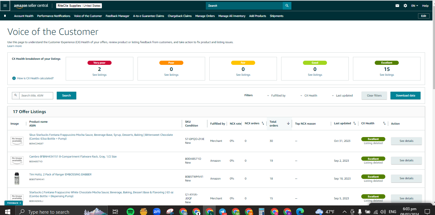Click the Download data button
This screenshot has height=215, width=435.
tap(406, 96)
